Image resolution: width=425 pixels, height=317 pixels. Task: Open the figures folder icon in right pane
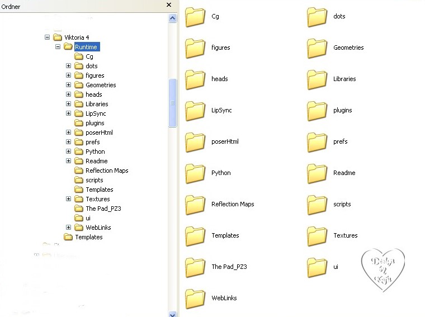pos(195,49)
